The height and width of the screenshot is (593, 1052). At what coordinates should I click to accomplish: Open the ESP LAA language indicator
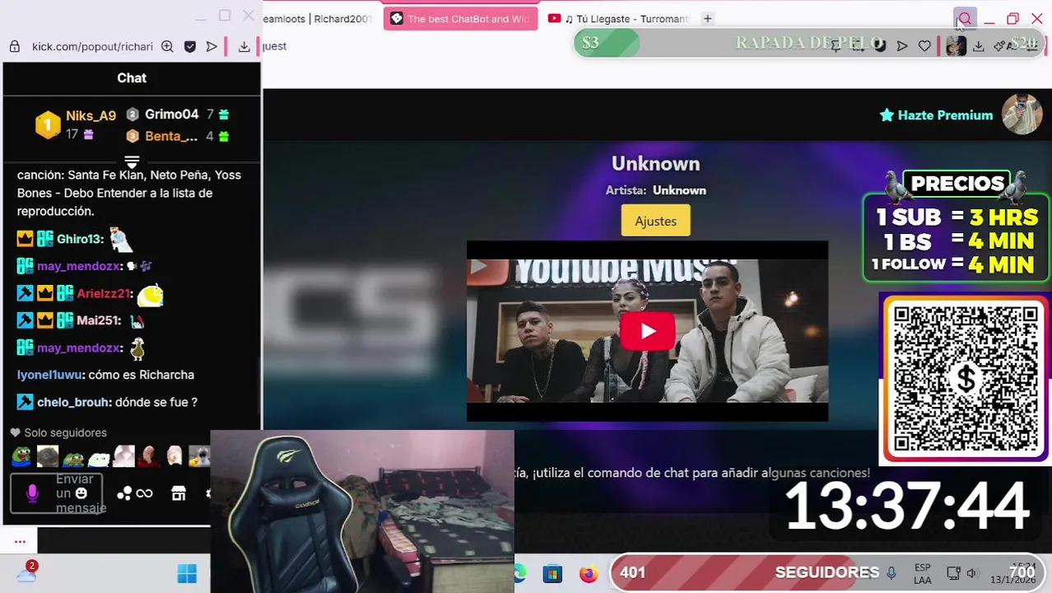(x=923, y=574)
